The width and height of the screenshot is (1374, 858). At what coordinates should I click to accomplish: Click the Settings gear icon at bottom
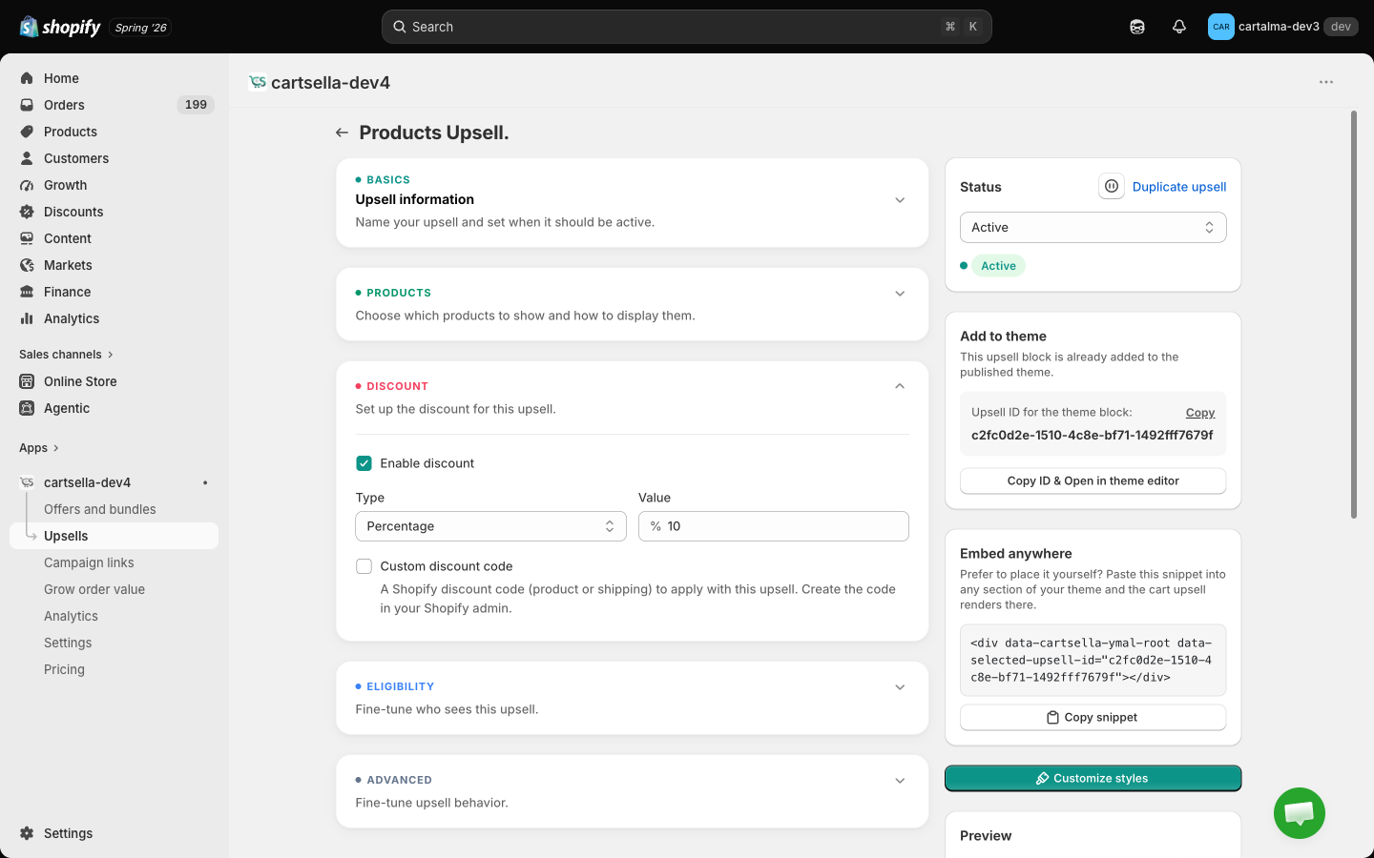[x=27, y=833]
